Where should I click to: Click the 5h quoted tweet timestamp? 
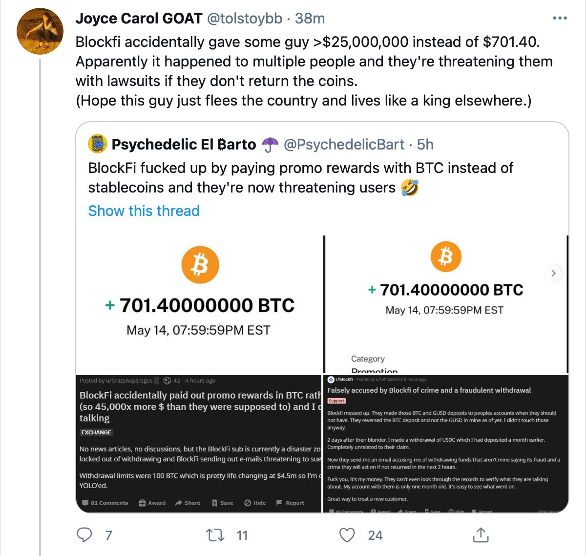[425, 144]
